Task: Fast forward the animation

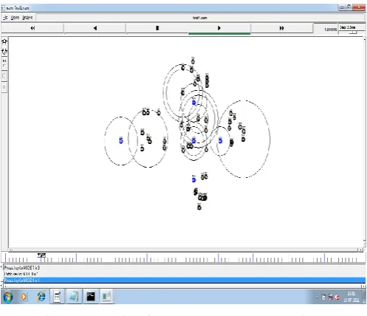Action: coord(281,28)
